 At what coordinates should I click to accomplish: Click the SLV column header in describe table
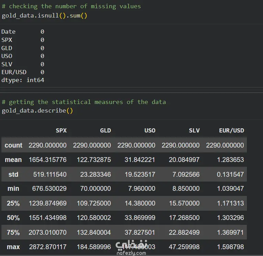pos(194,130)
